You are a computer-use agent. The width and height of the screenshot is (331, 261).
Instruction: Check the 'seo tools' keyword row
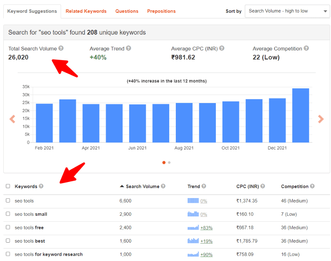pos(8,201)
